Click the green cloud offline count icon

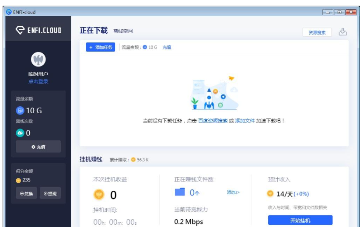(20, 133)
